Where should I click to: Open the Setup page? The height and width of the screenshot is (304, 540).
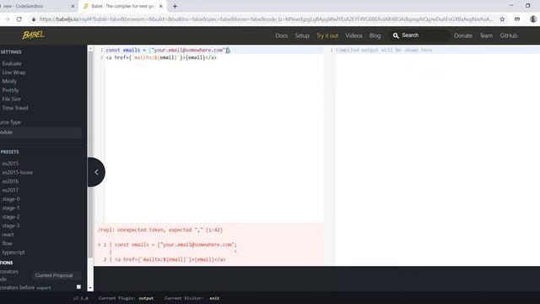pos(302,35)
